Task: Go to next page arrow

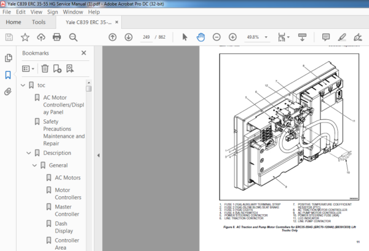Action: [129, 37]
